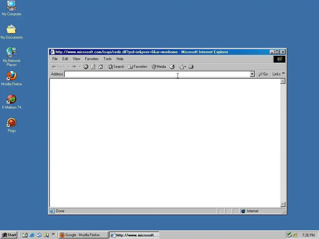Viewport: 319px width, 239px height.
Task: Click the scrollbar up arrow
Action: coord(283,81)
